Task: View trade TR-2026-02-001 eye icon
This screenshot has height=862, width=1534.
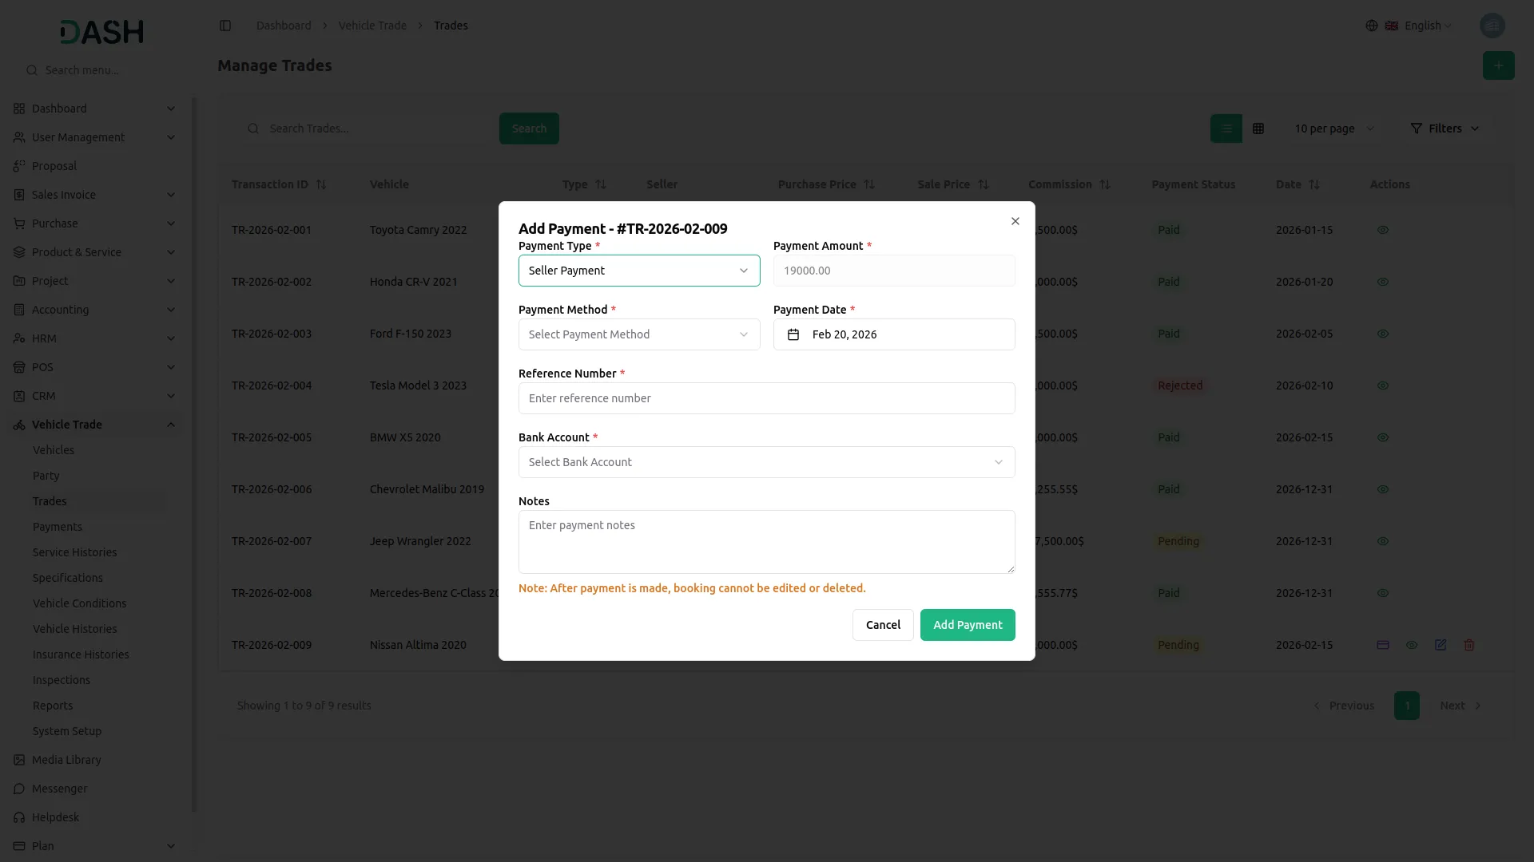Action: (x=1383, y=230)
